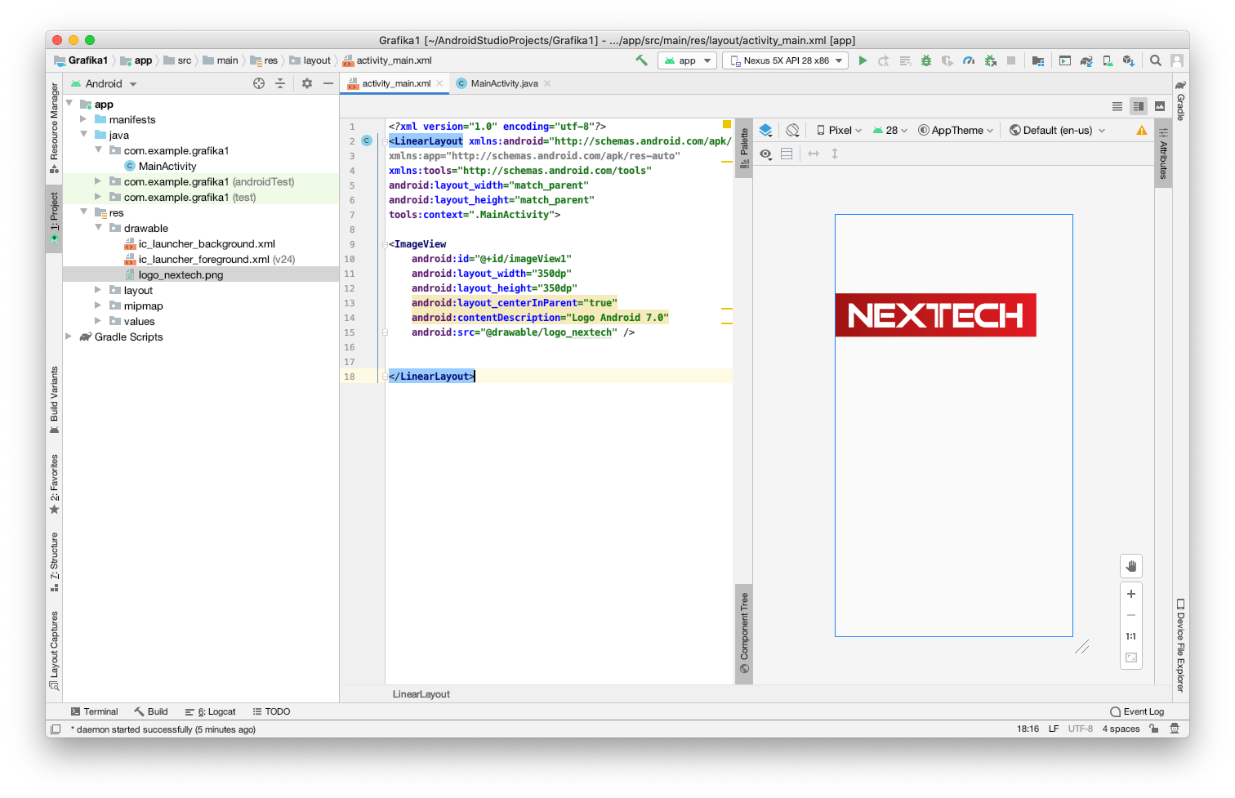Image resolution: width=1235 pixels, height=798 pixels.
Task: Click the Debug app bug icon
Action: click(926, 60)
